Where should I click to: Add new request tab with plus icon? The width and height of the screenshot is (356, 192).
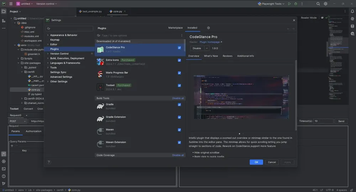coord(27,115)
